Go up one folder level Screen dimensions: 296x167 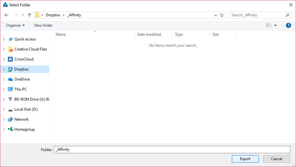click(x=29, y=15)
